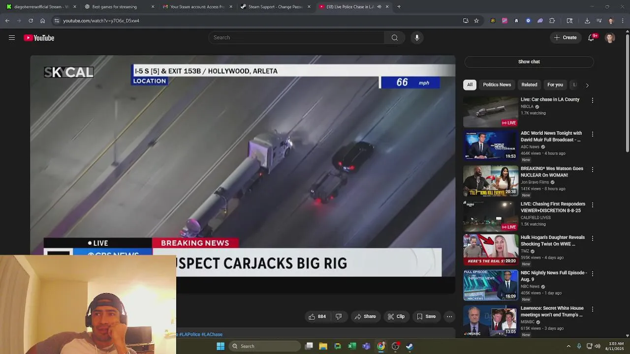The width and height of the screenshot is (630, 354).
Task: Open a new browser tab
Action: click(x=399, y=7)
